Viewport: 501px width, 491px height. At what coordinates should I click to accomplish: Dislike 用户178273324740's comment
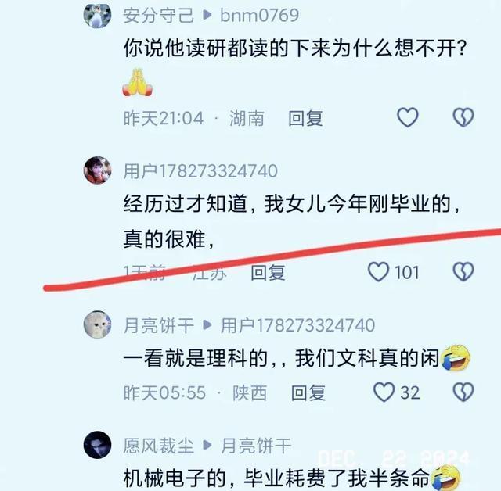[463, 272]
